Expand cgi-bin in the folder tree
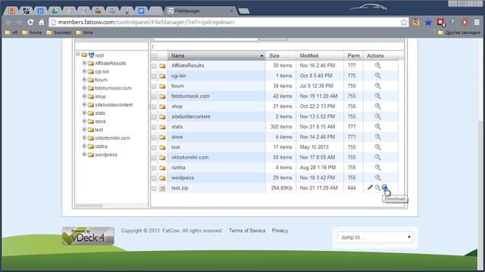 (84, 71)
